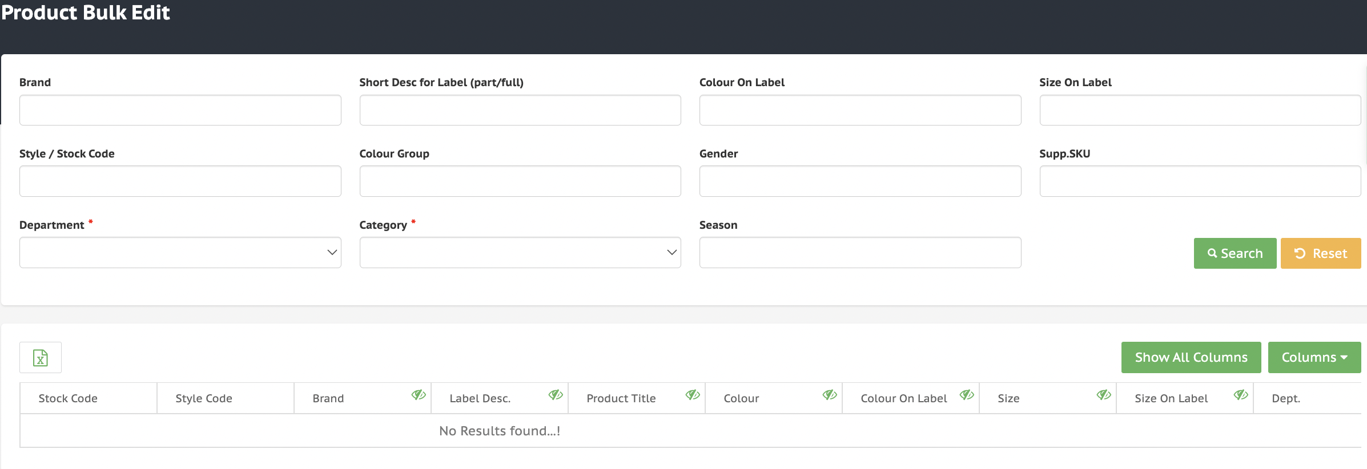Click Show All Columns button

(1191, 358)
